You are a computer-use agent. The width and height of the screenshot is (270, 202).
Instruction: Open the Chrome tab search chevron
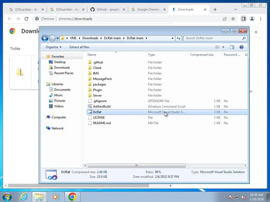[x=235, y=9]
